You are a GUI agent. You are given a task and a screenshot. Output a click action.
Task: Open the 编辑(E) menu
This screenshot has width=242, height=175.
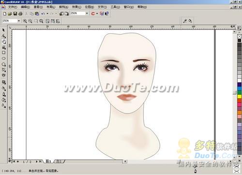25,7
